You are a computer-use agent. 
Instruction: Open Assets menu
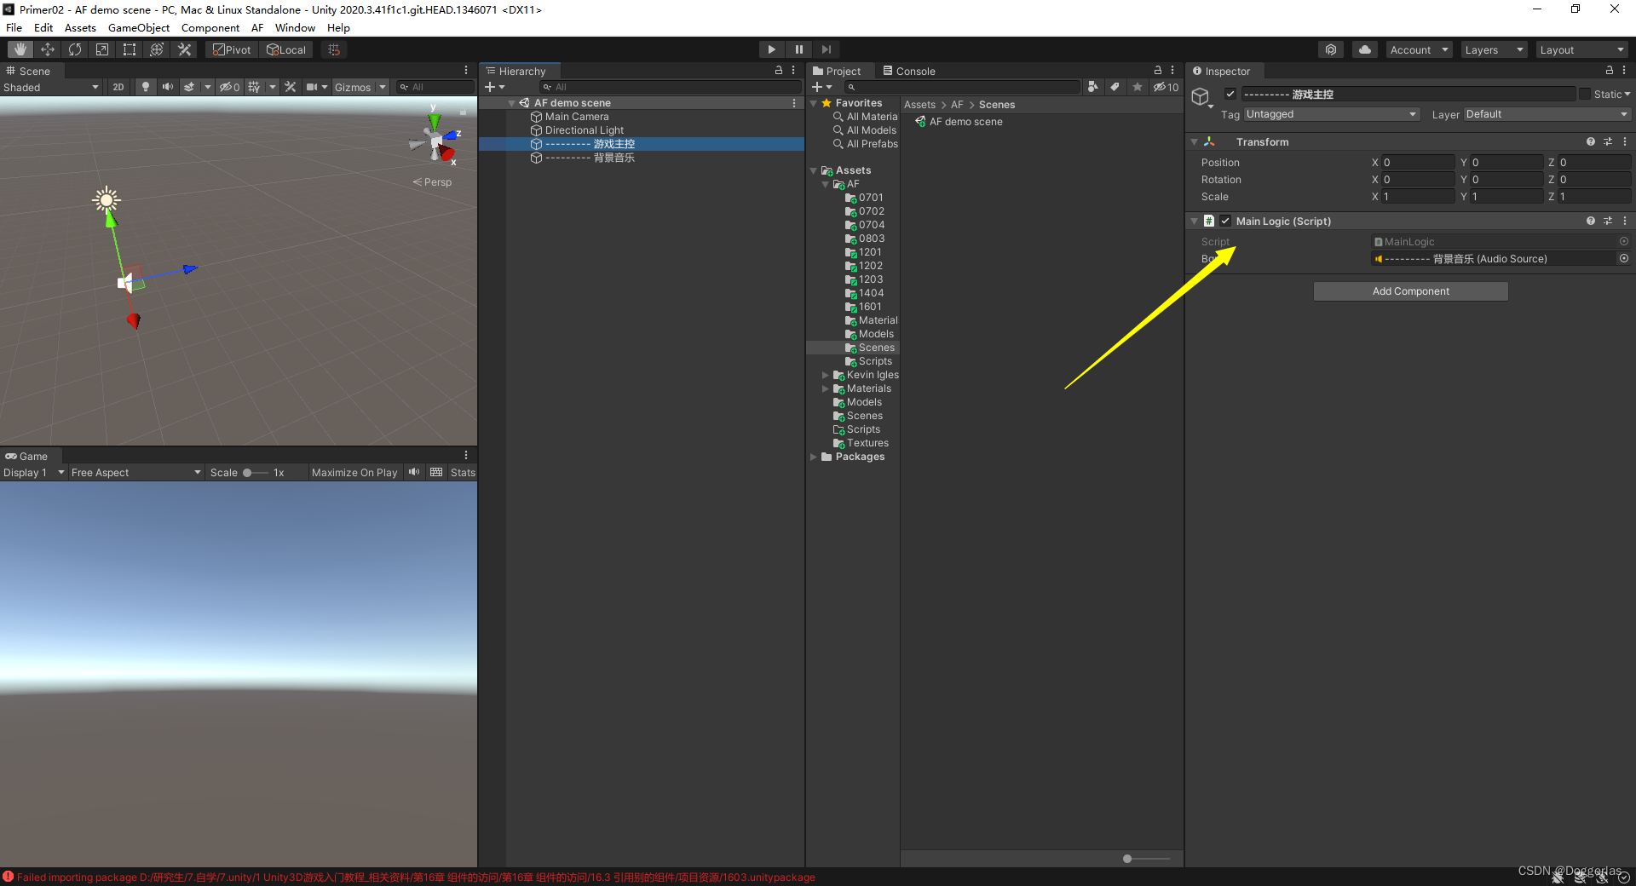coord(80,27)
